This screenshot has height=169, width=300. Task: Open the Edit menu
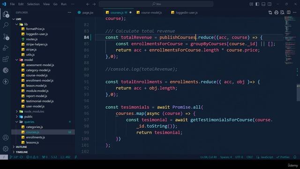coord(21,4)
